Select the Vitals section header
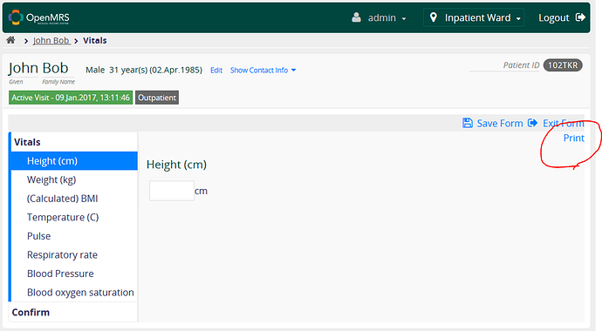The width and height of the screenshot is (602, 331). coord(27,142)
